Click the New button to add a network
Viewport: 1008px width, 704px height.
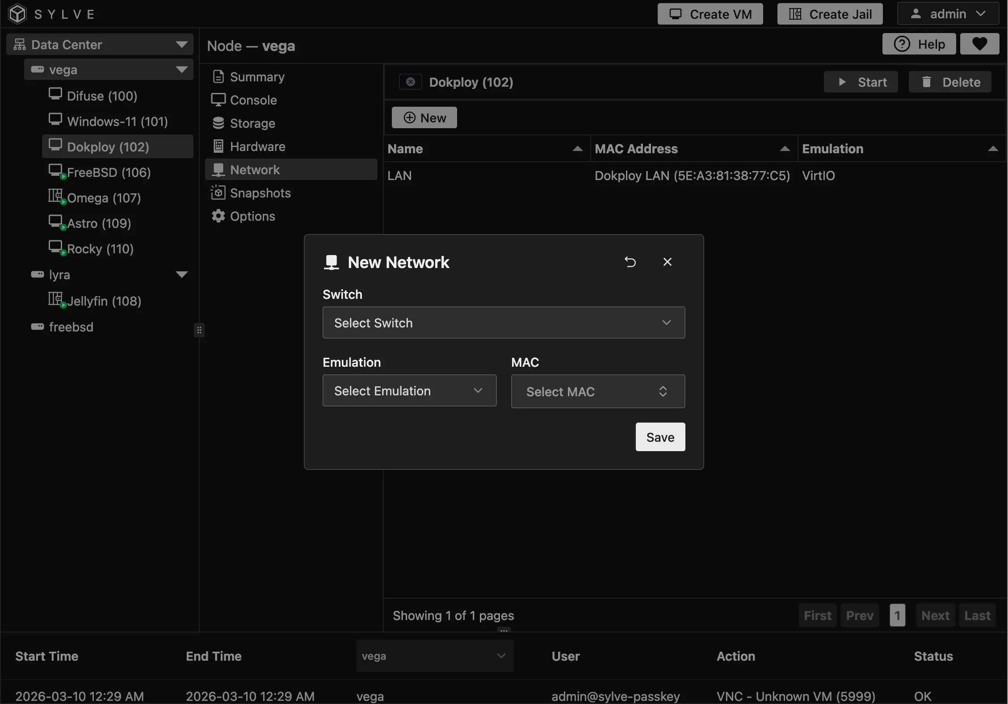[424, 117]
